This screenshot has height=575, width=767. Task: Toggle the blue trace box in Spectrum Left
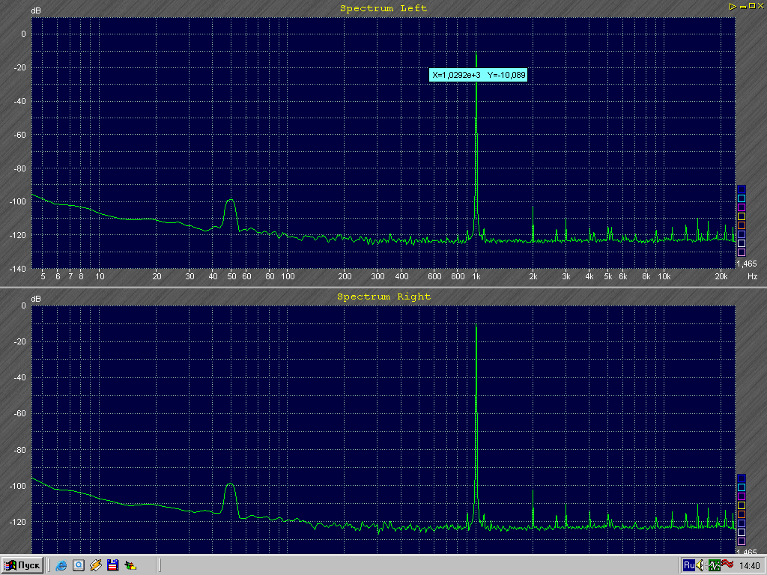pyautogui.click(x=742, y=189)
